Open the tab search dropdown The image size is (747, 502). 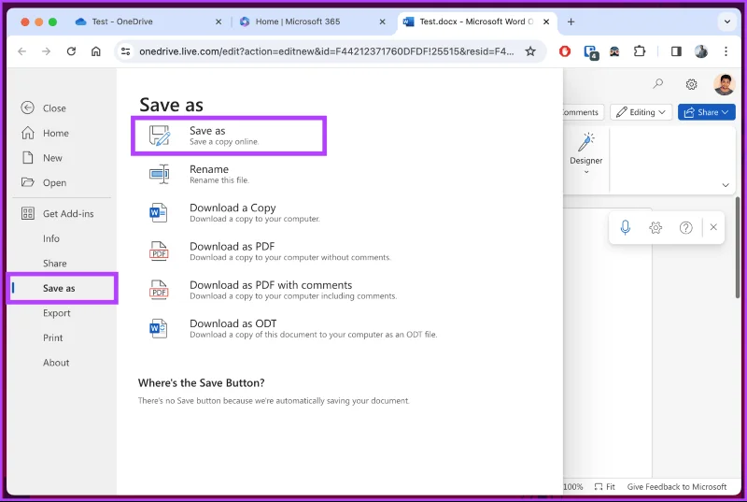pyautogui.click(x=727, y=22)
